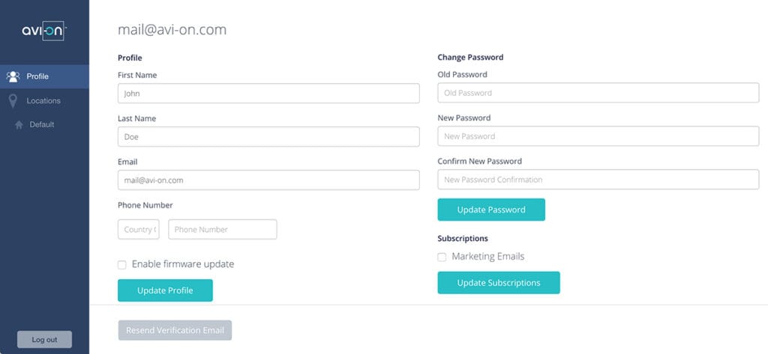Select the Email text field
Screen dimensions: 768x354
pos(268,180)
